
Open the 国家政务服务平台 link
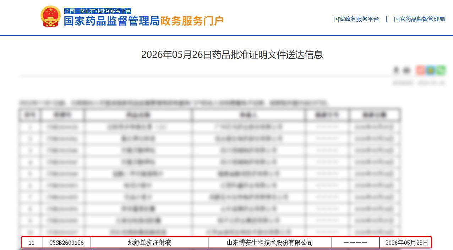click(x=356, y=19)
